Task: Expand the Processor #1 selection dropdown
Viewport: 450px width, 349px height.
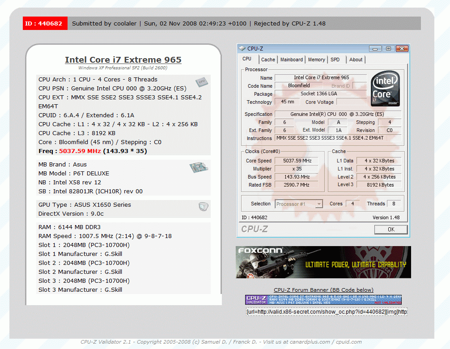Action: coord(319,204)
